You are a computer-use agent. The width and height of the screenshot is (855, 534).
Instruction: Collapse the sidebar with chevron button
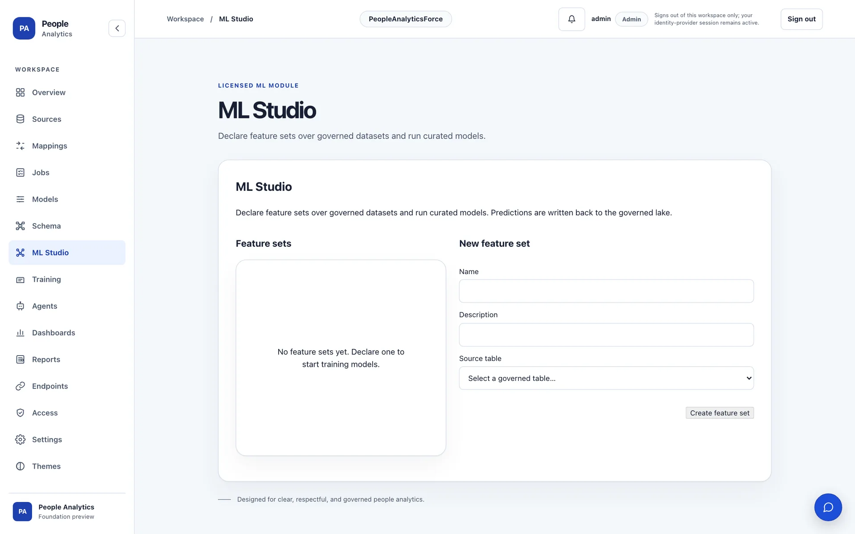[x=117, y=28]
